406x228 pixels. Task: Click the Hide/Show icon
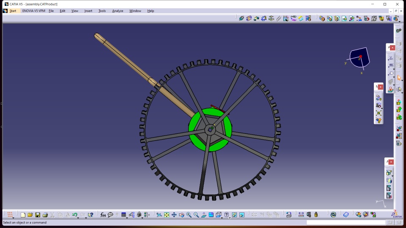point(234,215)
